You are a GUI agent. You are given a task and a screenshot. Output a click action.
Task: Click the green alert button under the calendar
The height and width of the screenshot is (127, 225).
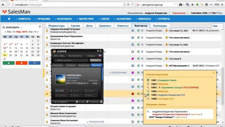point(8,63)
